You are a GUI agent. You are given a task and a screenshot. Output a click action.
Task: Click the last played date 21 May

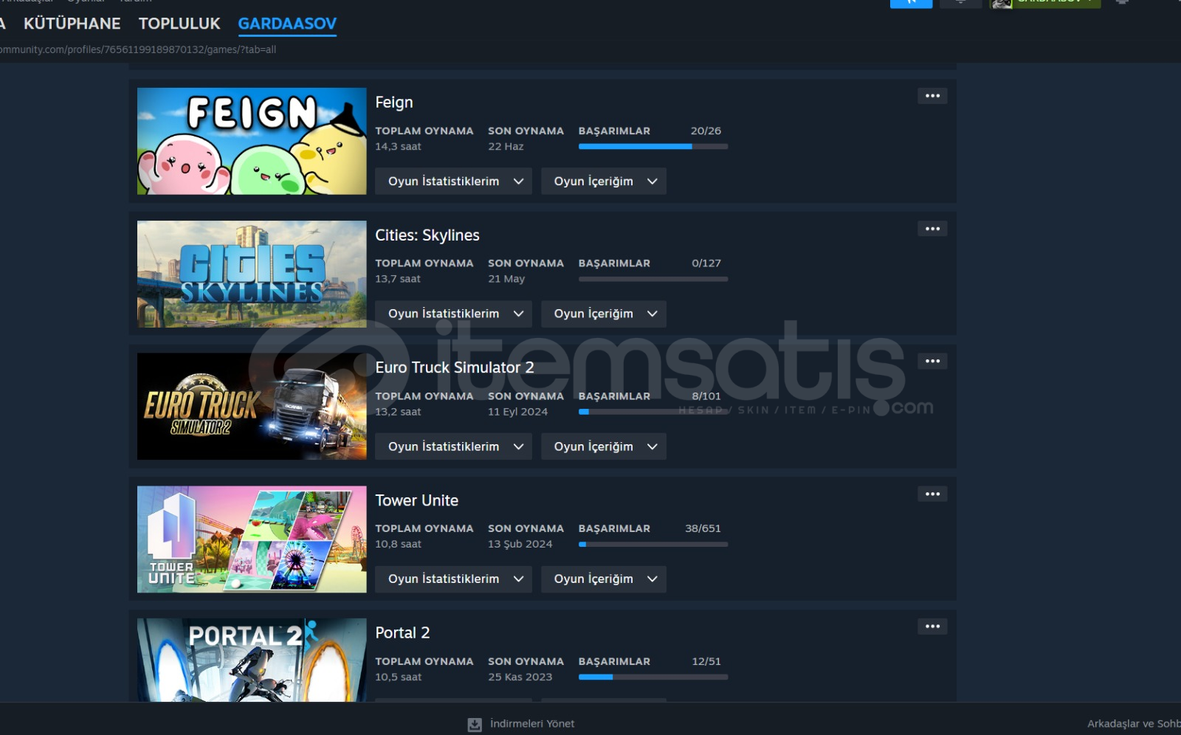[x=506, y=279]
